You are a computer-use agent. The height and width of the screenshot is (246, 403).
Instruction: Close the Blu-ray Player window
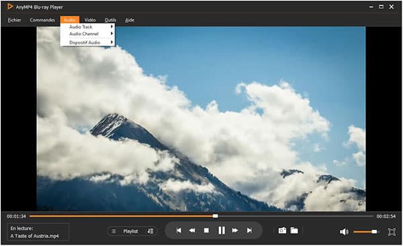tap(392, 7)
